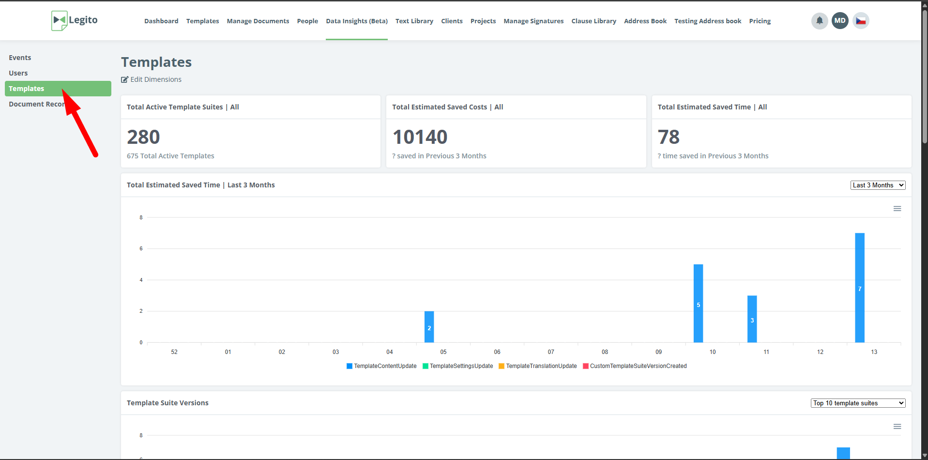
Task: Open the Users sidebar link
Action: tap(18, 73)
